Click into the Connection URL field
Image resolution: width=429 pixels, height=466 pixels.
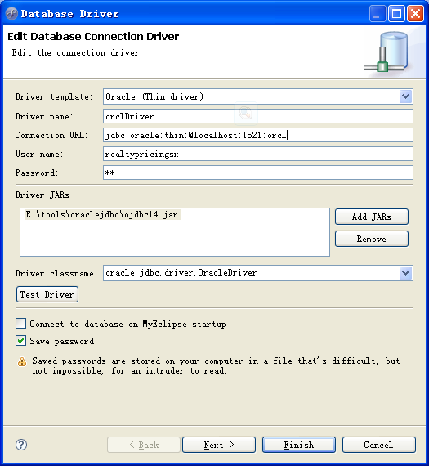[x=258, y=135]
